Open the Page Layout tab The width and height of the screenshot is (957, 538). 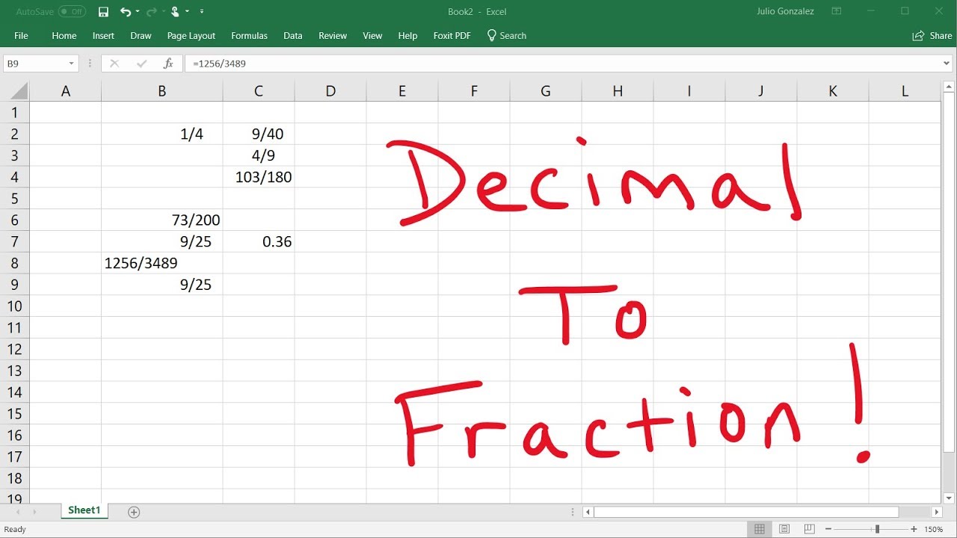[x=191, y=36]
